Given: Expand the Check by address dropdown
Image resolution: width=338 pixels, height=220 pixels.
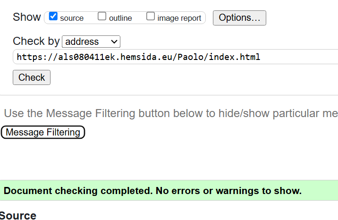Looking at the screenshot, I should 91,42.
